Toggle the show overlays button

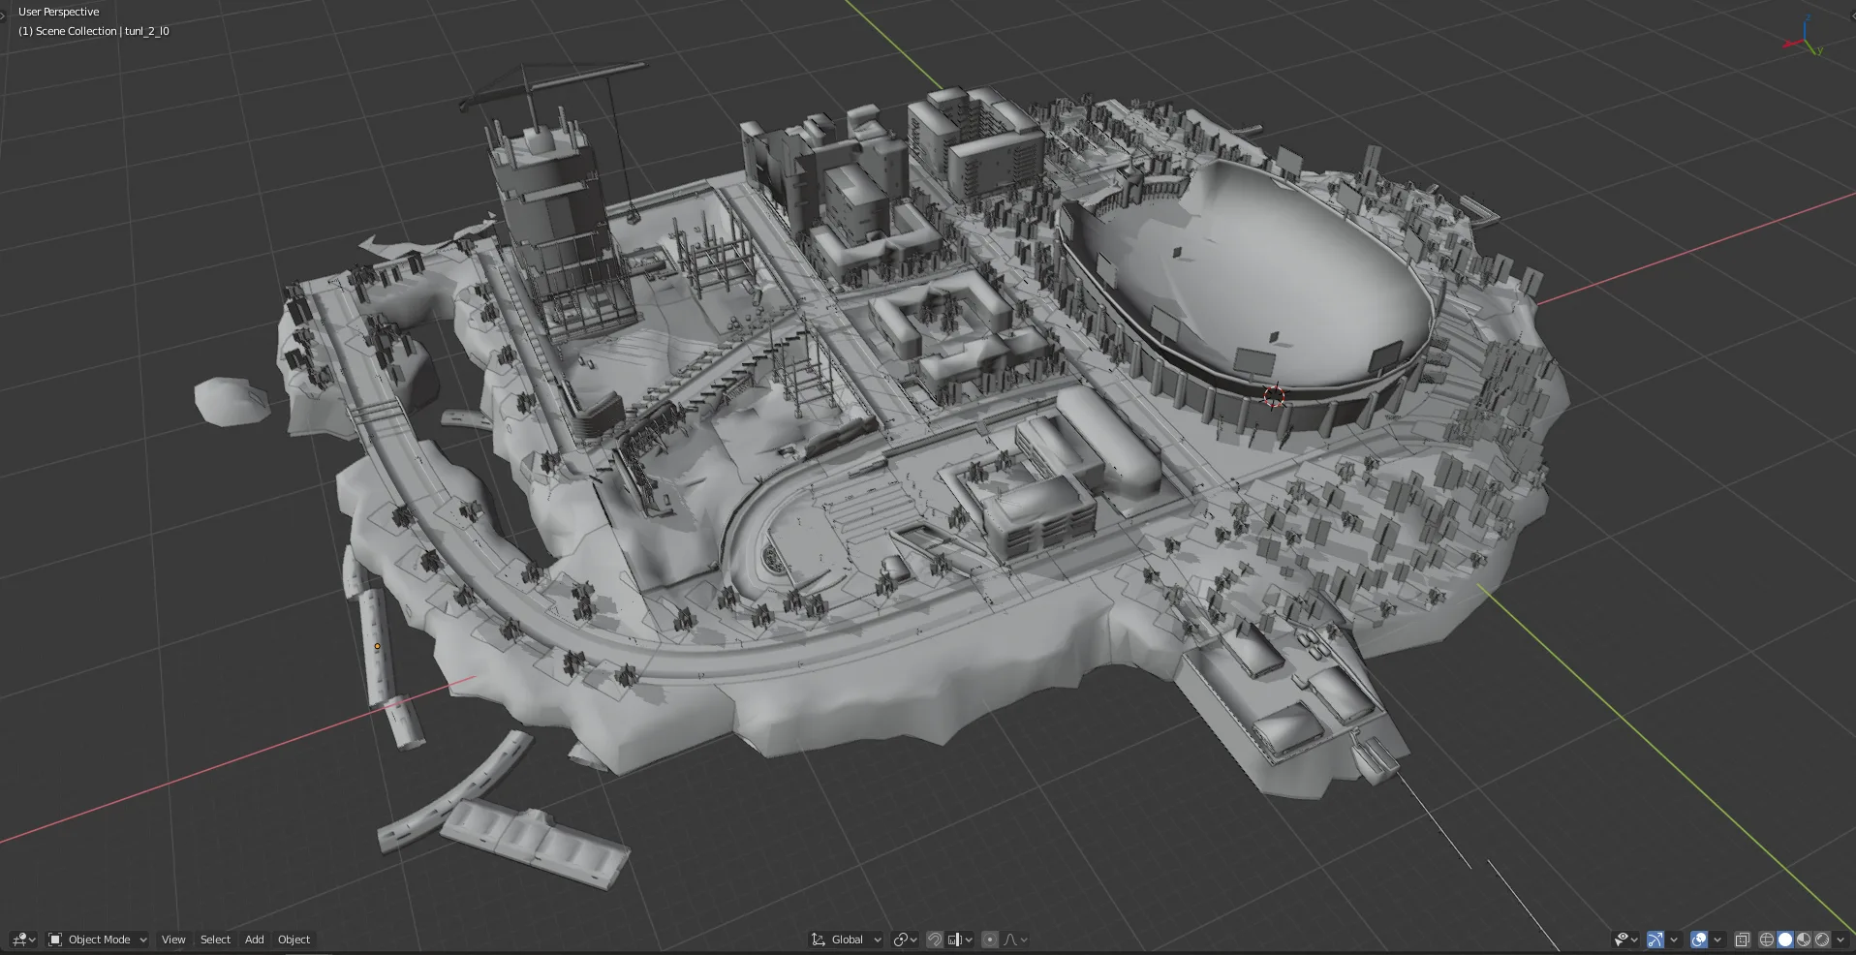pos(1699,940)
